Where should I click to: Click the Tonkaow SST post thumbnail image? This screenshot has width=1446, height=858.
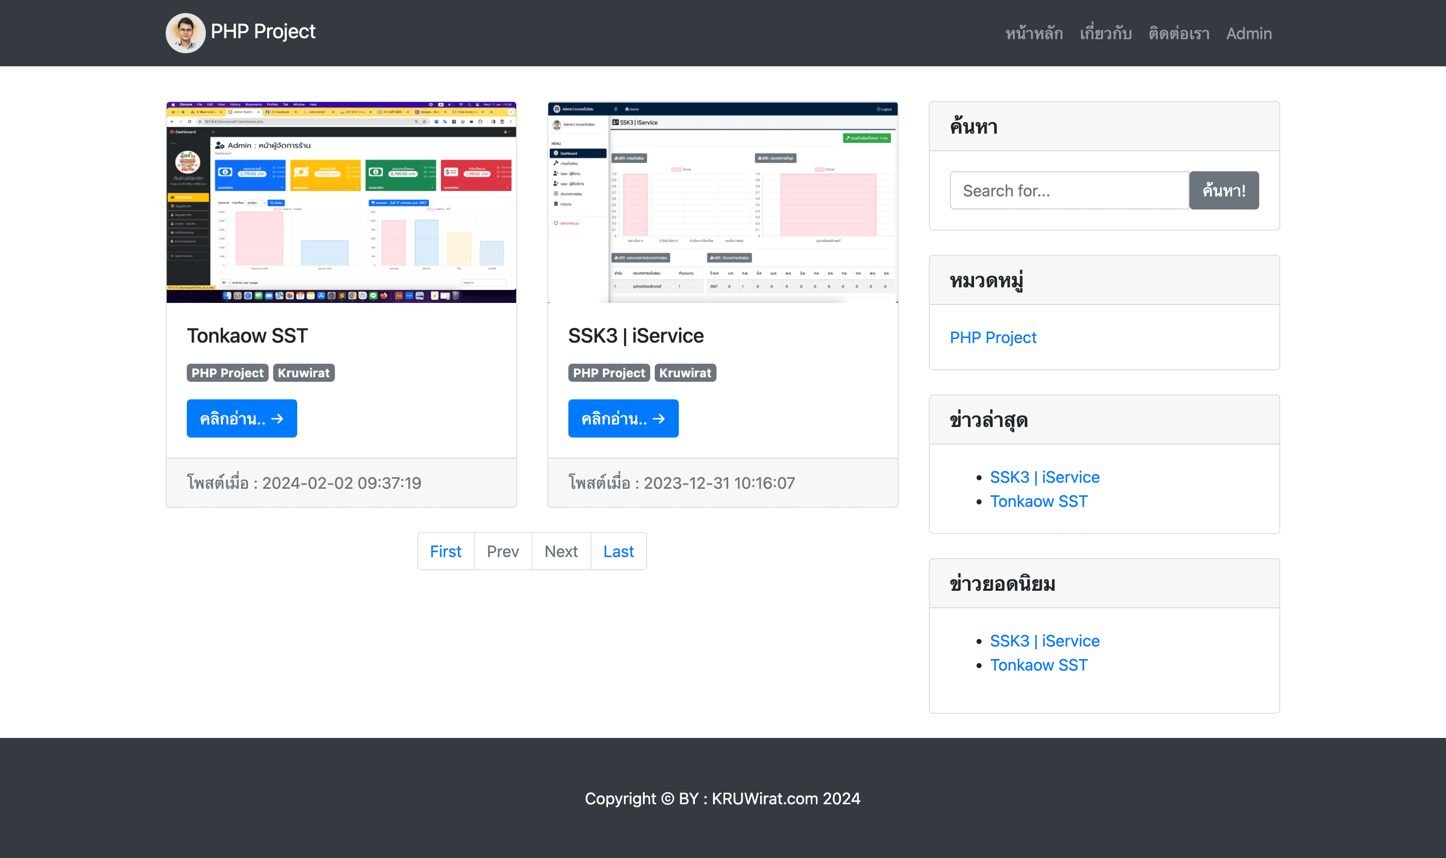(x=341, y=202)
